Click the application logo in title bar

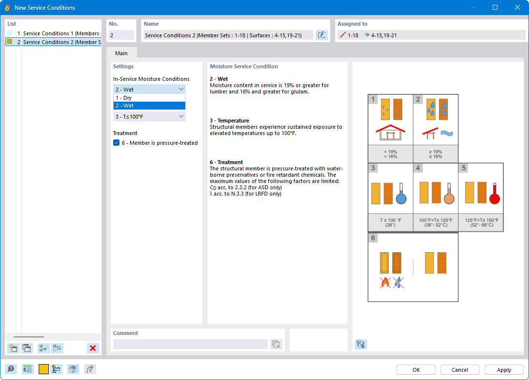click(7, 7)
